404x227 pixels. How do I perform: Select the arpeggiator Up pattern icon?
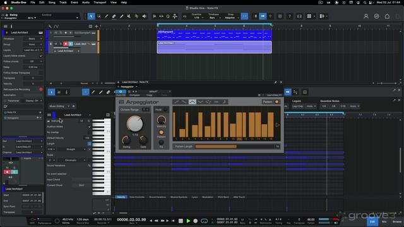pos(177,102)
